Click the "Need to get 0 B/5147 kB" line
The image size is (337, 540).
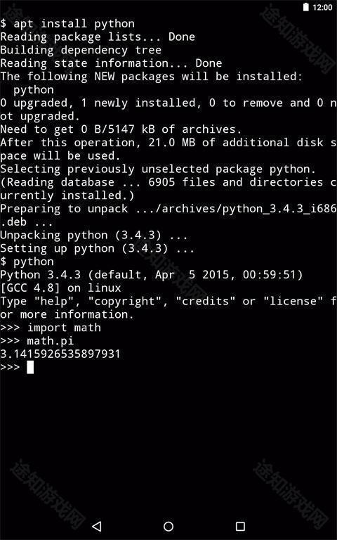click(121, 129)
